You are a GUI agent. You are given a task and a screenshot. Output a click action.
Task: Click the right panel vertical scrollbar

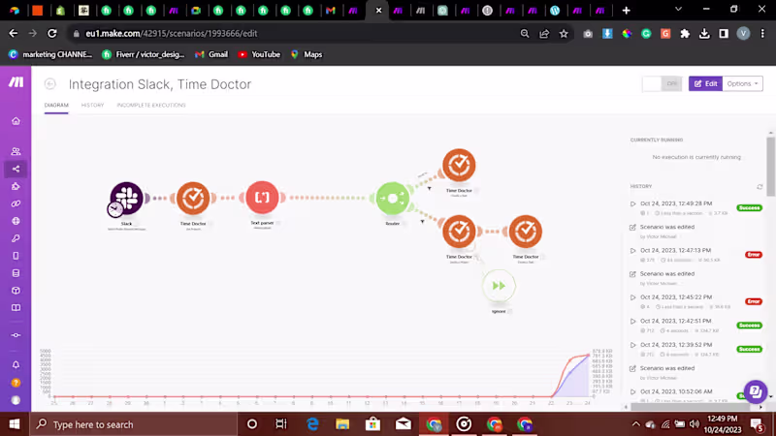click(x=770, y=166)
